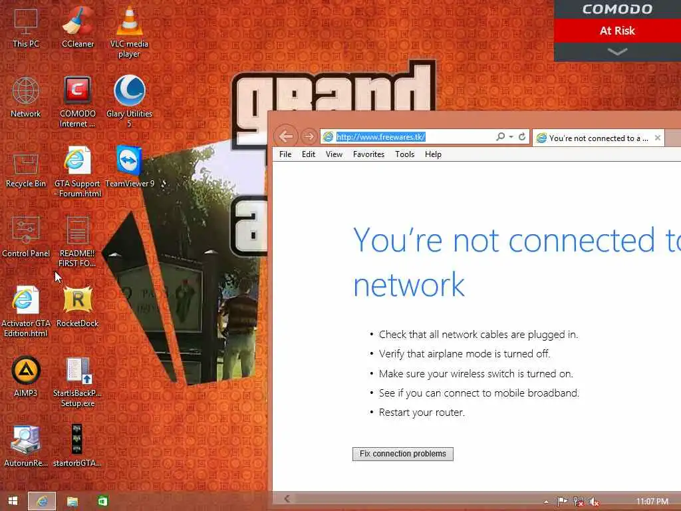Click the browser forward arrow button
The image size is (681, 511).
pyautogui.click(x=309, y=136)
